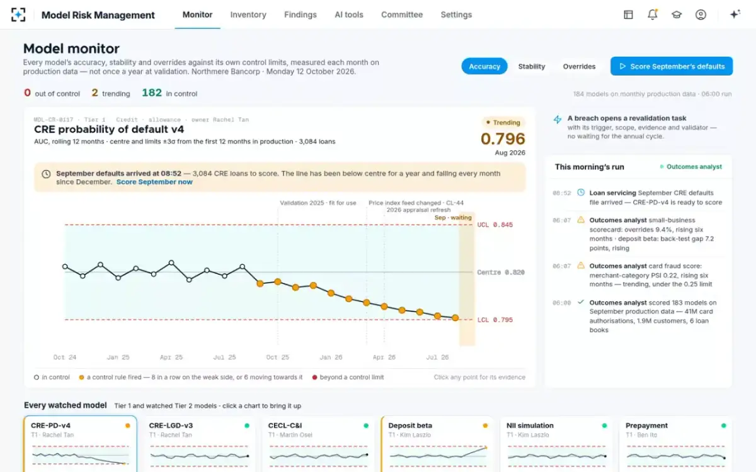Image resolution: width=756 pixels, height=472 pixels.
Task: Open the notifications bell
Action: [x=652, y=14]
